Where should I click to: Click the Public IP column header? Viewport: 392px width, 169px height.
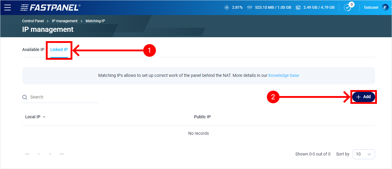coord(202,117)
